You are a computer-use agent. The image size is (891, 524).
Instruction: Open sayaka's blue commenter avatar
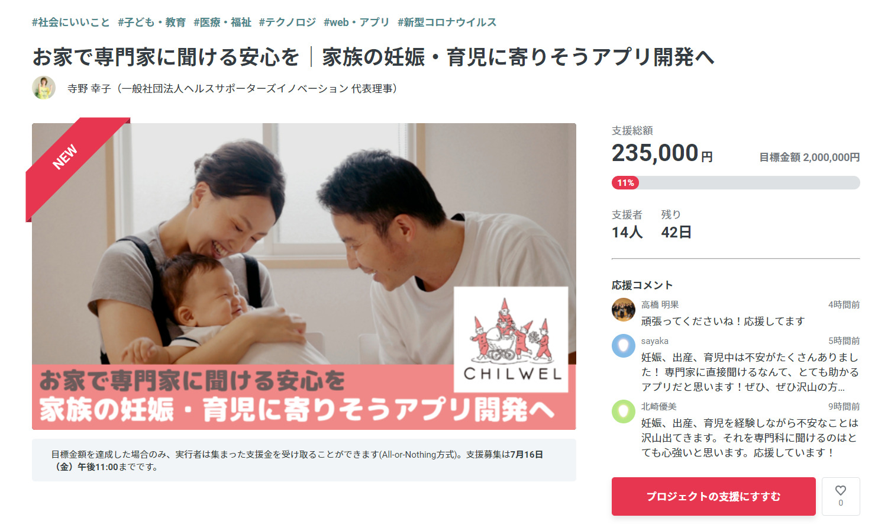(x=623, y=346)
